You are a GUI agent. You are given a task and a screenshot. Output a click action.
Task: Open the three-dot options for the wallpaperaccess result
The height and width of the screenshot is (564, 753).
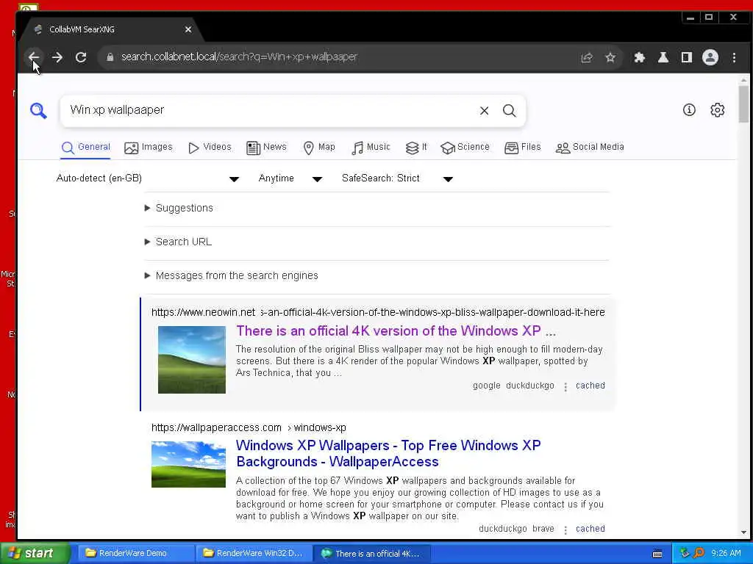(565, 529)
